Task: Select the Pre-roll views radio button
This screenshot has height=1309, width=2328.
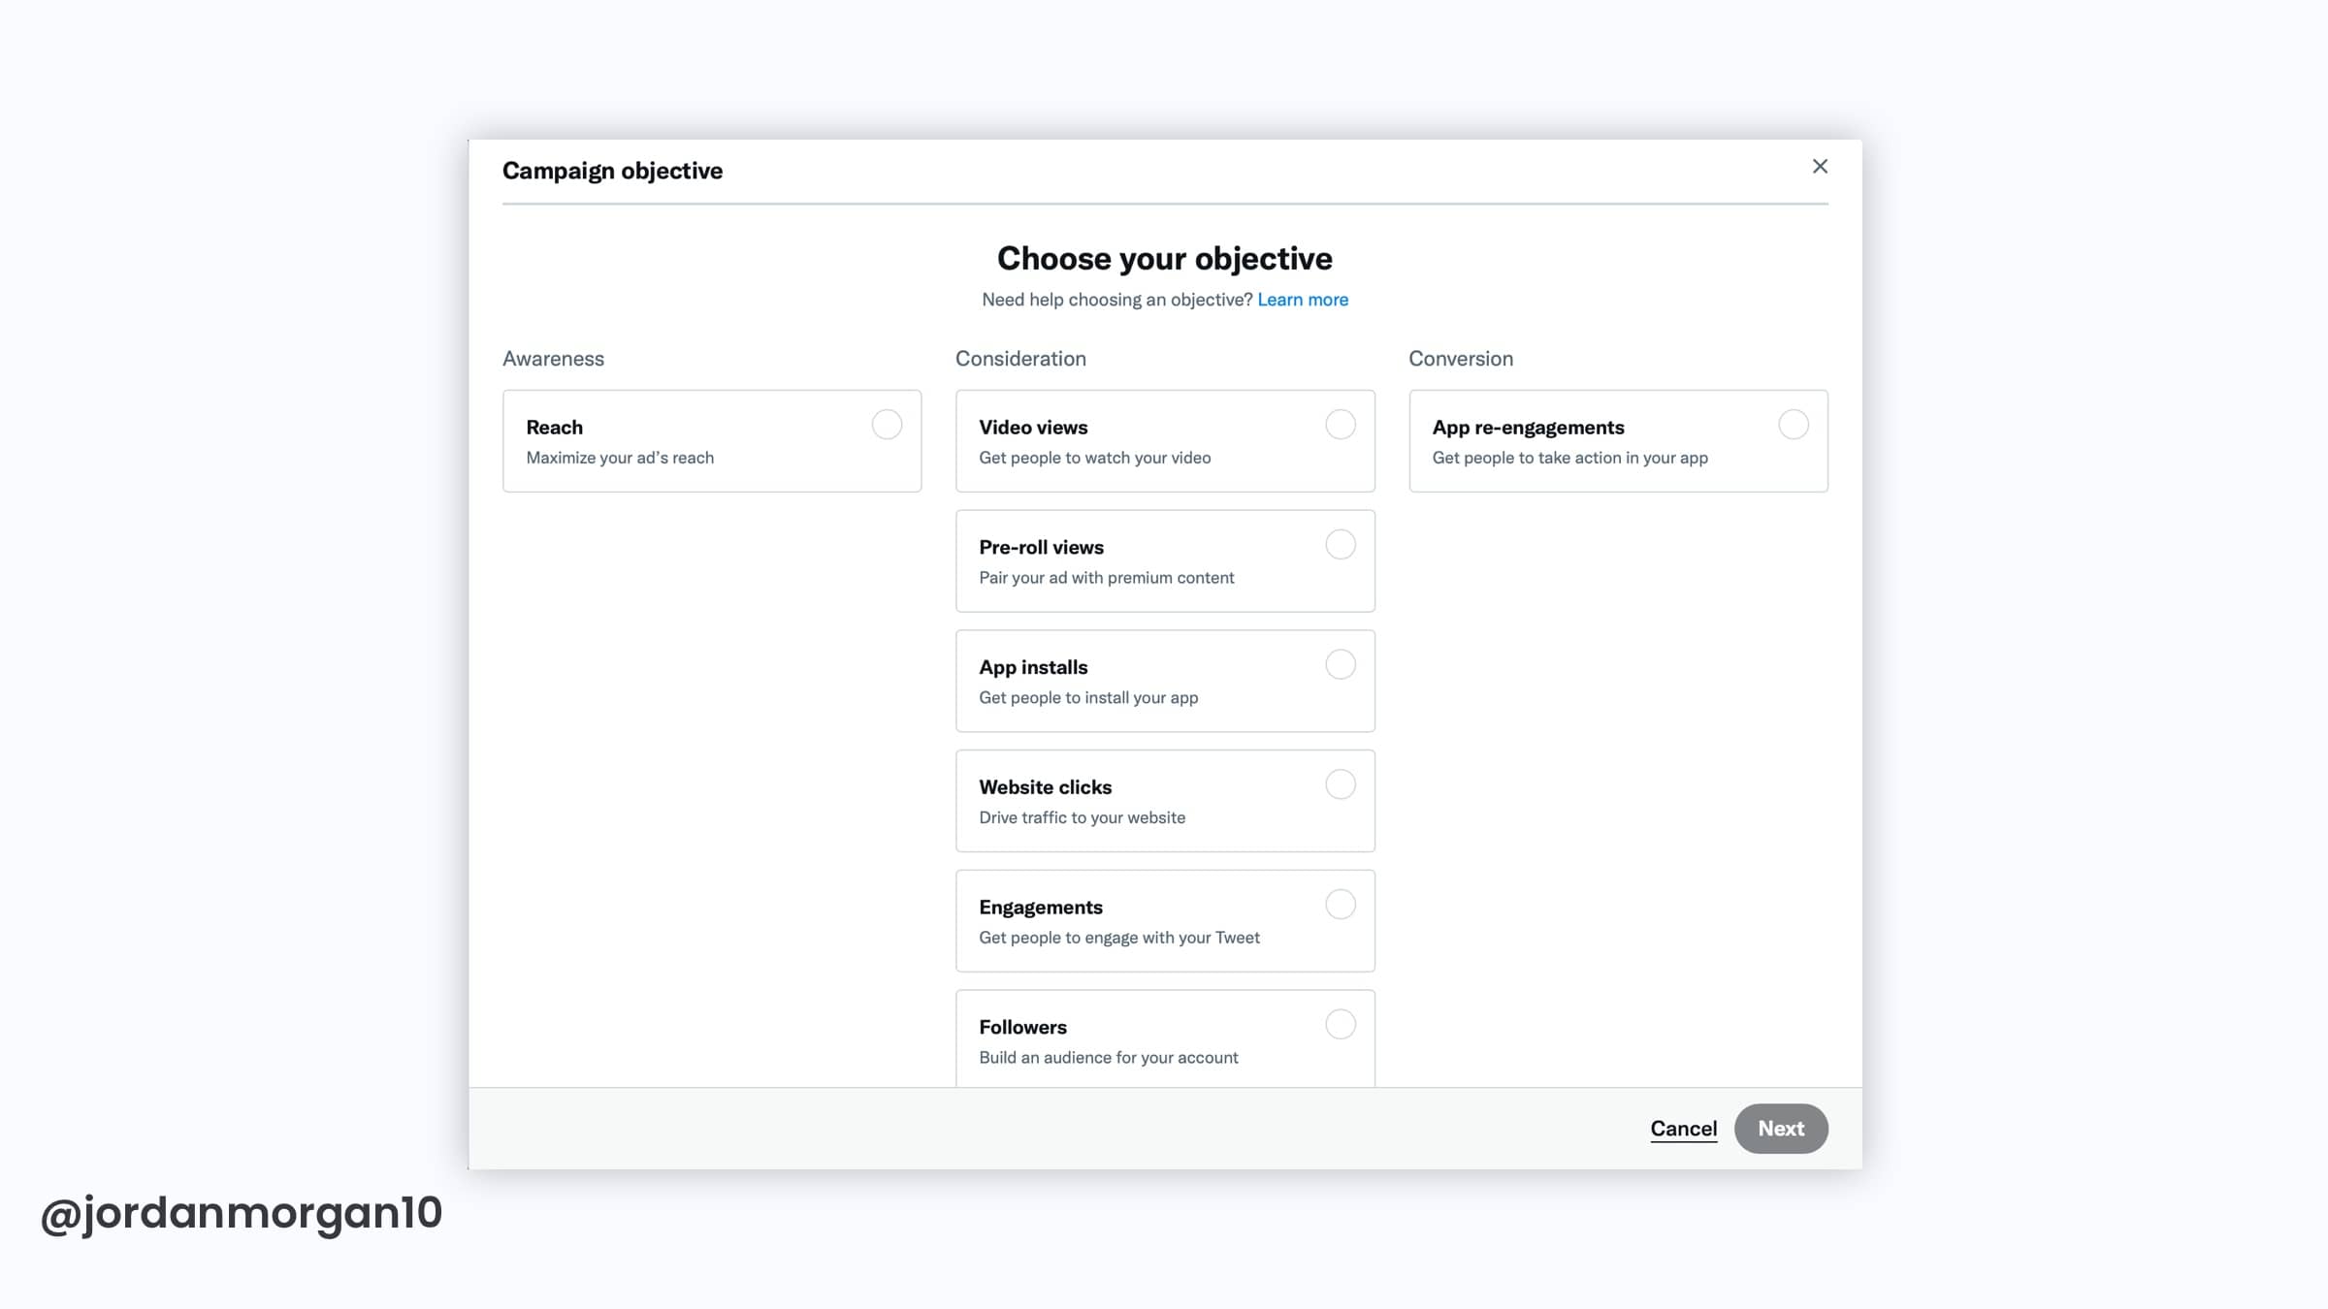Action: coord(1340,544)
